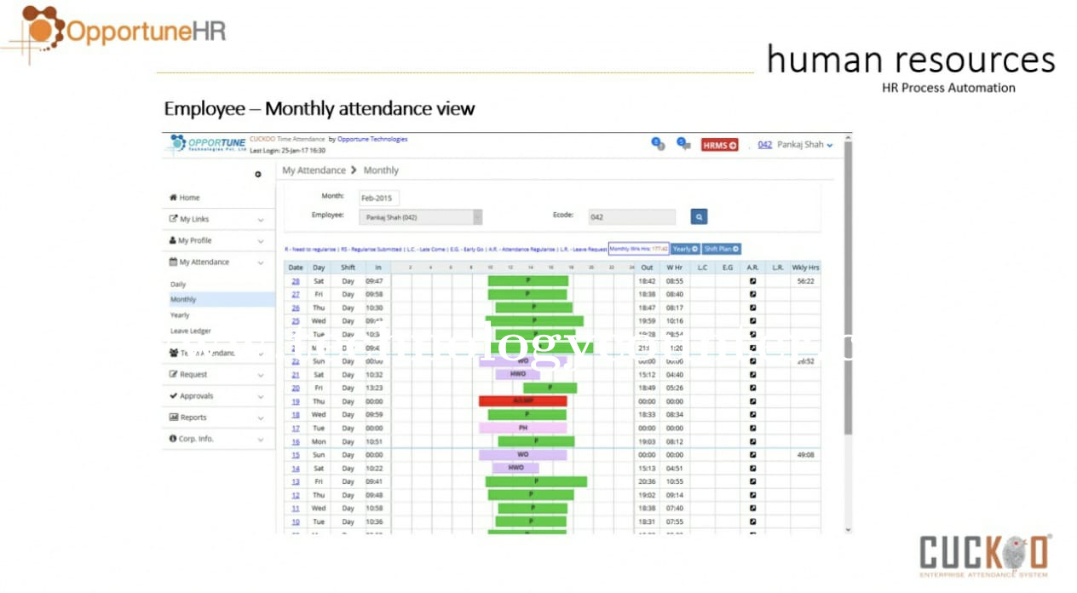
Task: Expand the Reports sidebar section
Action: pyautogui.click(x=218, y=417)
